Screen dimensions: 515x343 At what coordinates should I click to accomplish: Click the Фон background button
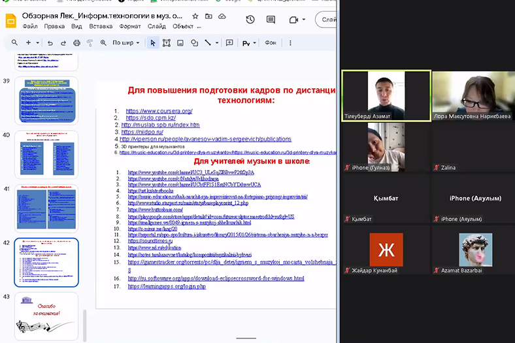(270, 42)
